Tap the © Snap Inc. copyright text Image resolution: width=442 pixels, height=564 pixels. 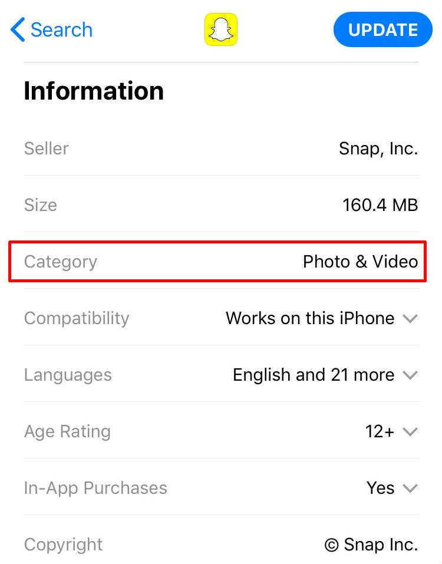(371, 545)
